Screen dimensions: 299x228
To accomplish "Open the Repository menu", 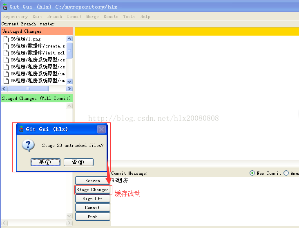I will tap(16, 17).
